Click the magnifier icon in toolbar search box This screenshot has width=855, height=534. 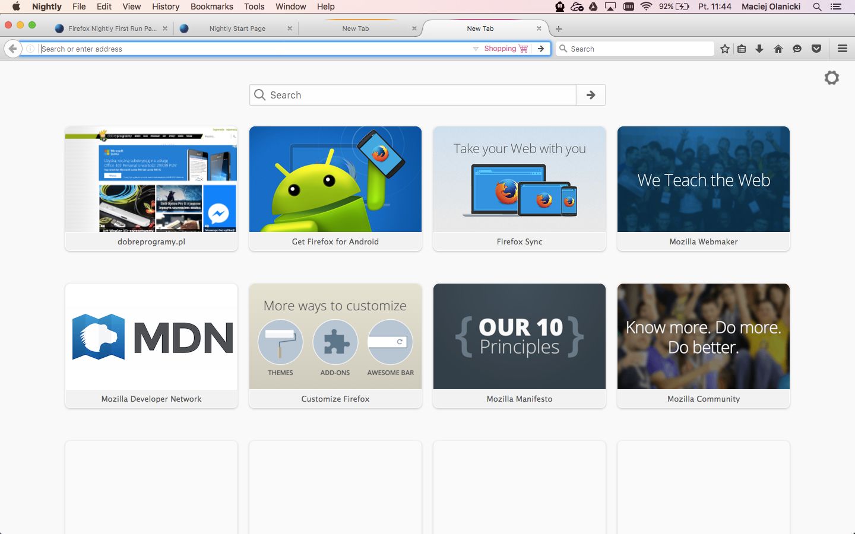click(x=563, y=49)
